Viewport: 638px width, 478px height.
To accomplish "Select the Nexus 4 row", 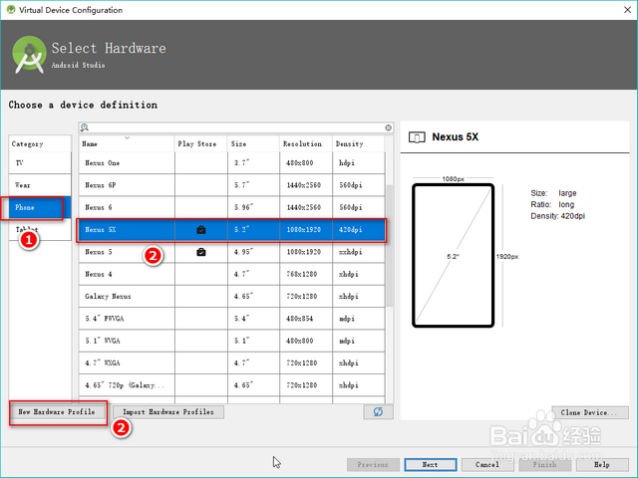I will pyautogui.click(x=231, y=275).
